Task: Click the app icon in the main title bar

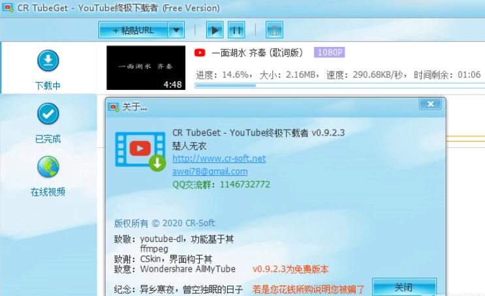Action: pos(7,8)
